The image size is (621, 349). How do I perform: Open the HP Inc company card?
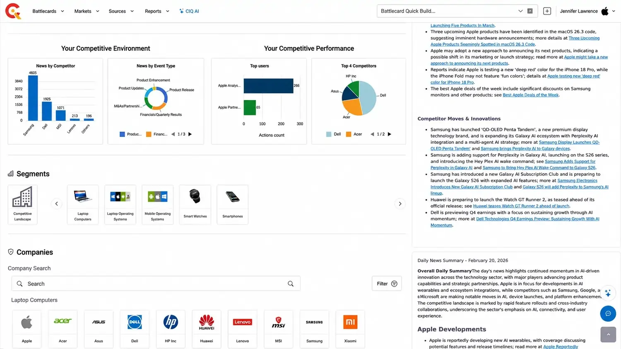pos(171,329)
